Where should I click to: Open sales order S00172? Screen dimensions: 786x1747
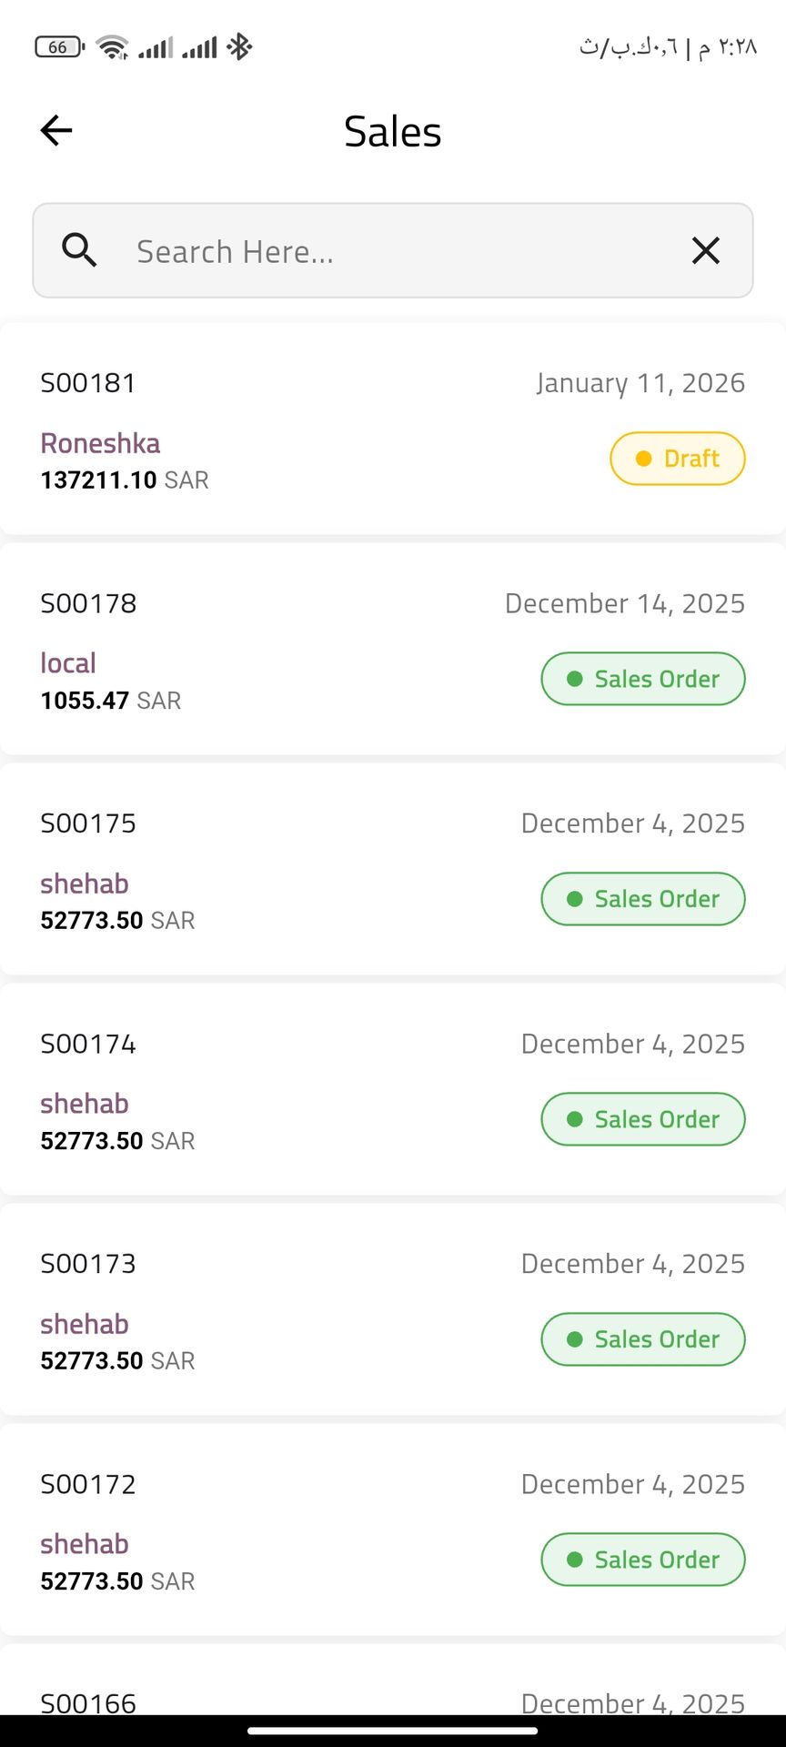point(89,1484)
